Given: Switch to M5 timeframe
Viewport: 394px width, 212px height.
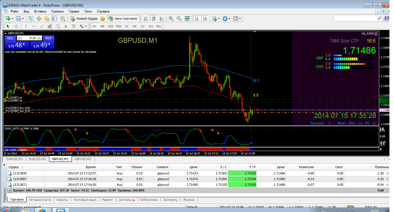Looking at the screenshot, I should pos(103,26).
